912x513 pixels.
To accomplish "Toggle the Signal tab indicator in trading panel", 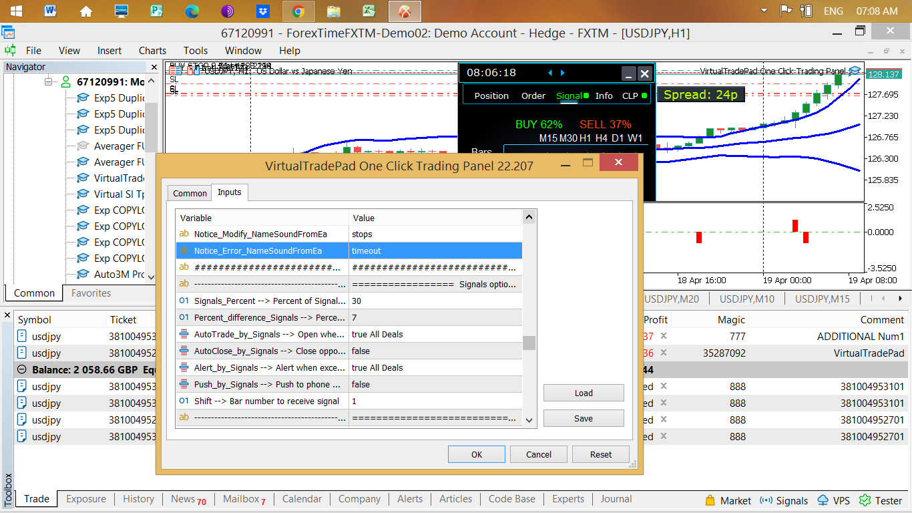I will point(586,96).
